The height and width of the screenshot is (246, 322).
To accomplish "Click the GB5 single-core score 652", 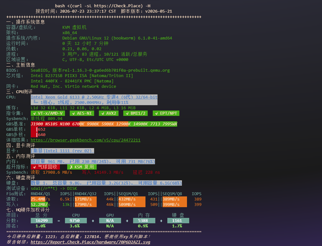I will click(x=42, y=129).
